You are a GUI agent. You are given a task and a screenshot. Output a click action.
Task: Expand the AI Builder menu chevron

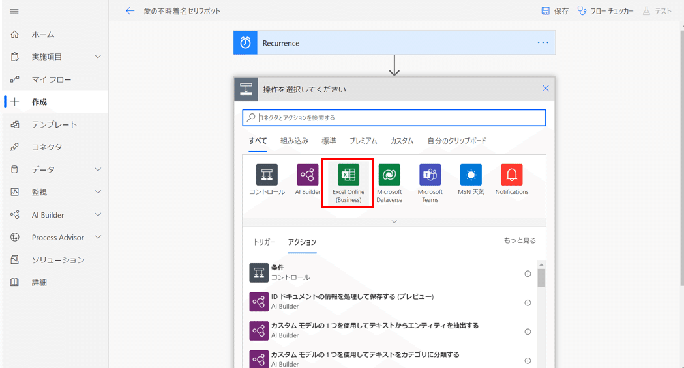98,215
